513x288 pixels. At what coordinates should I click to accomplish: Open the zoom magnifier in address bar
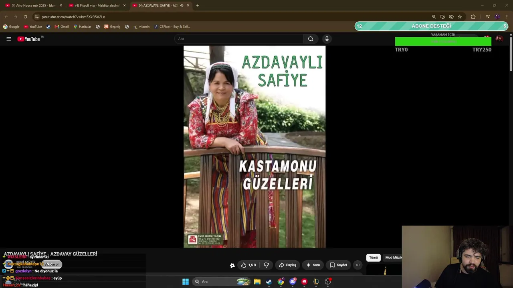tap(434, 17)
